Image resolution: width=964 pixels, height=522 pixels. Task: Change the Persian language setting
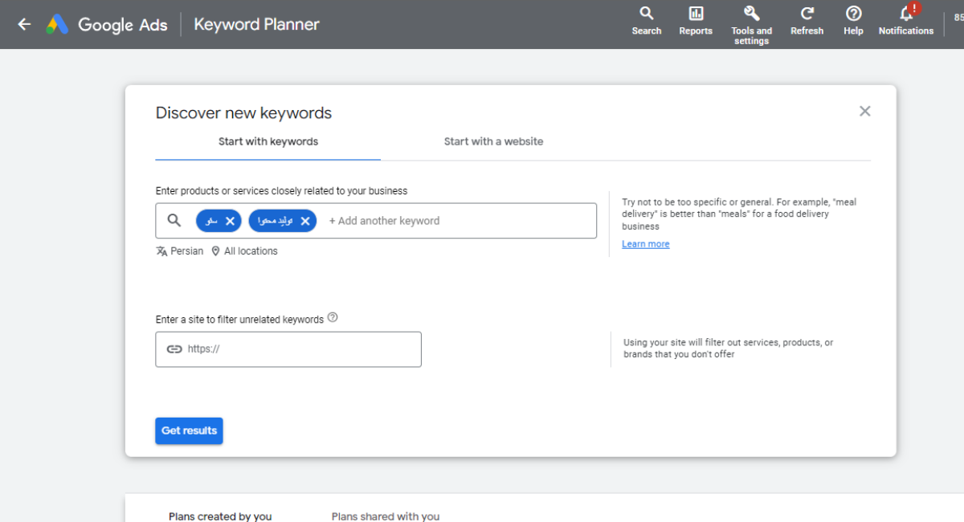[180, 251]
